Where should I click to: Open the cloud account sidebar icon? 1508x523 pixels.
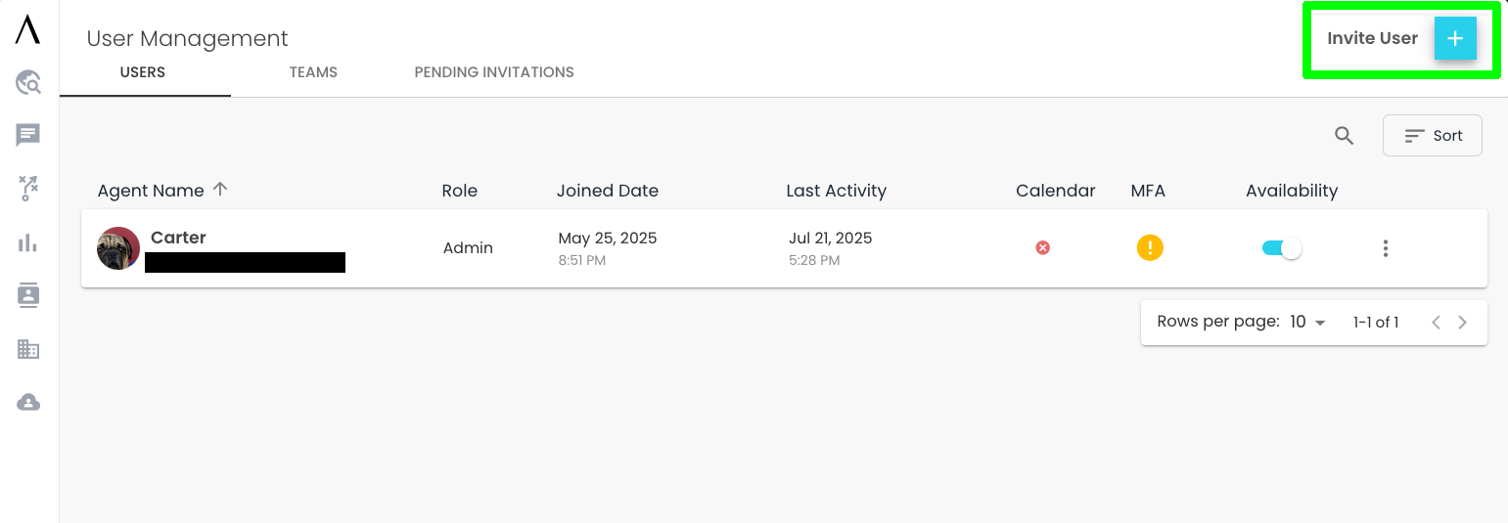(28, 402)
